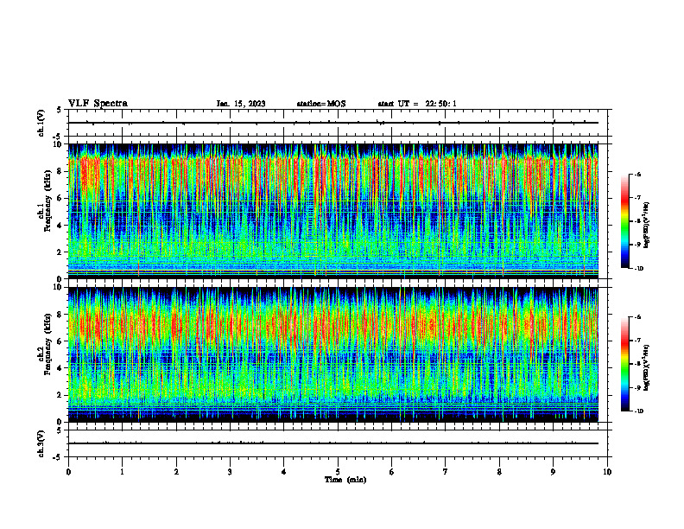The height and width of the screenshot is (529, 684).
Task: Click the '3' tick on Time axis
Action: click(230, 472)
